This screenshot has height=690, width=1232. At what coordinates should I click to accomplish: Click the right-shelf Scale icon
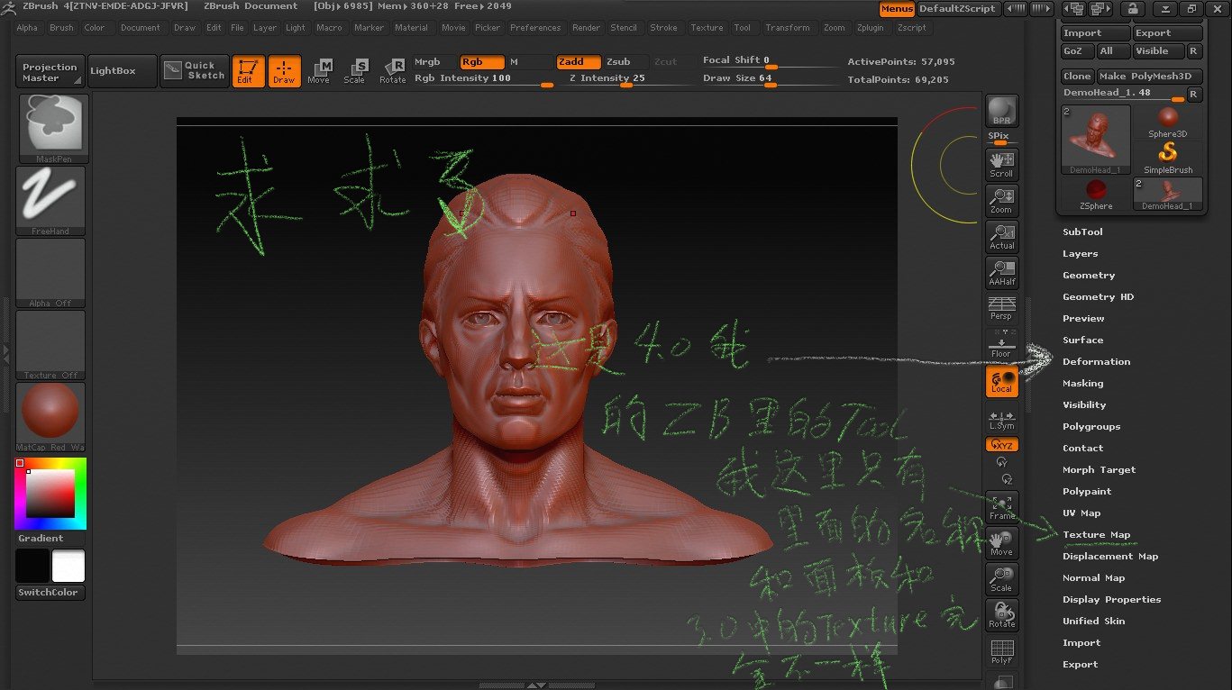click(1001, 579)
